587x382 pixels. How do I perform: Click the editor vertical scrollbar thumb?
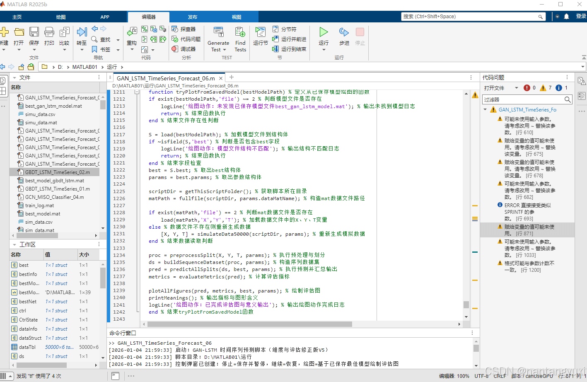pos(466,305)
